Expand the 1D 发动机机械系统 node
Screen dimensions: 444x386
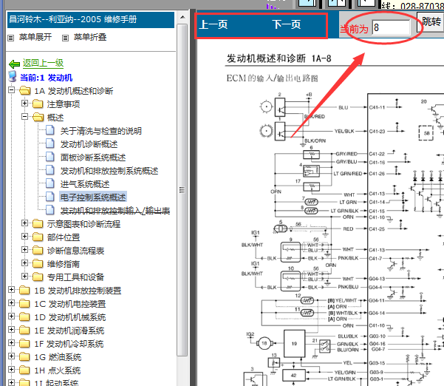pos(11,316)
